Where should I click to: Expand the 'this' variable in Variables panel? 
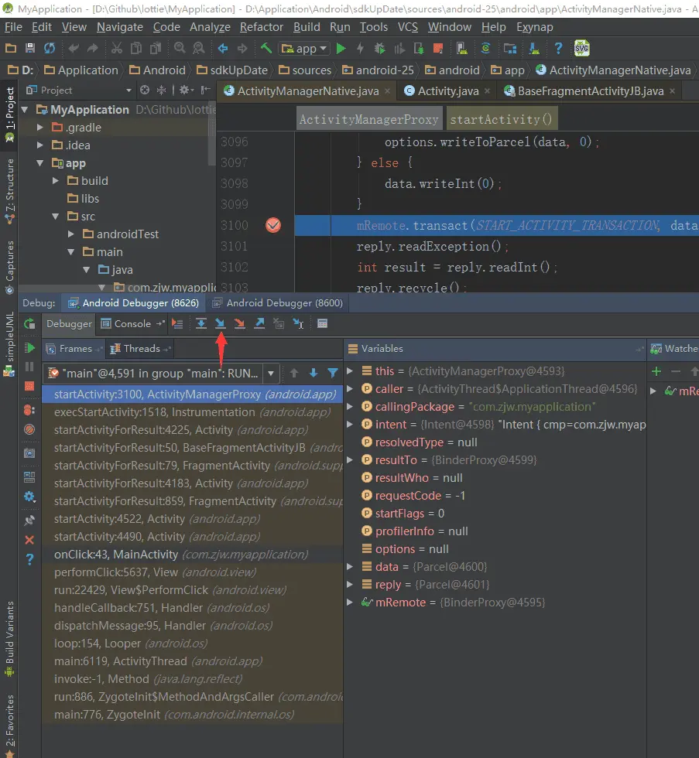coord(350,370)
